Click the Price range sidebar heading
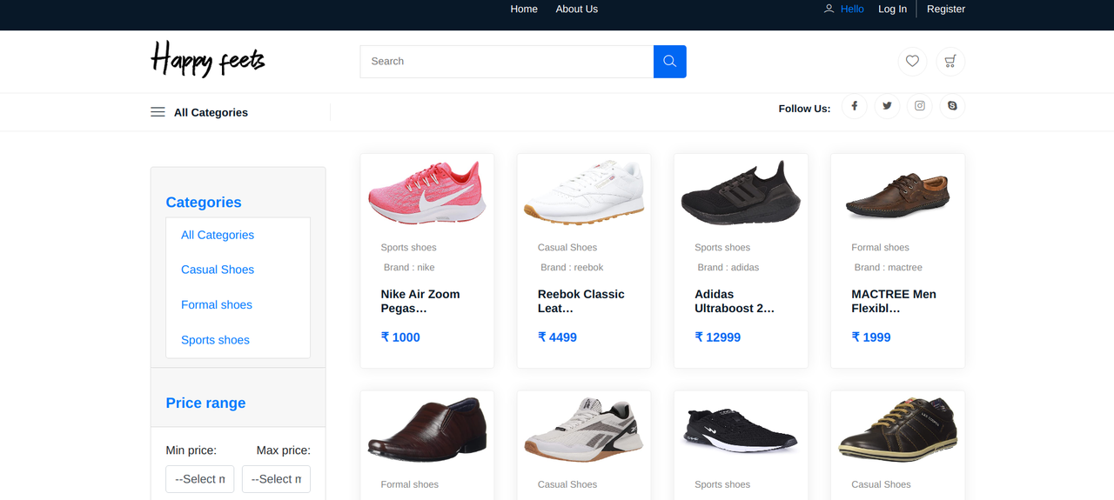 point(205,403)
